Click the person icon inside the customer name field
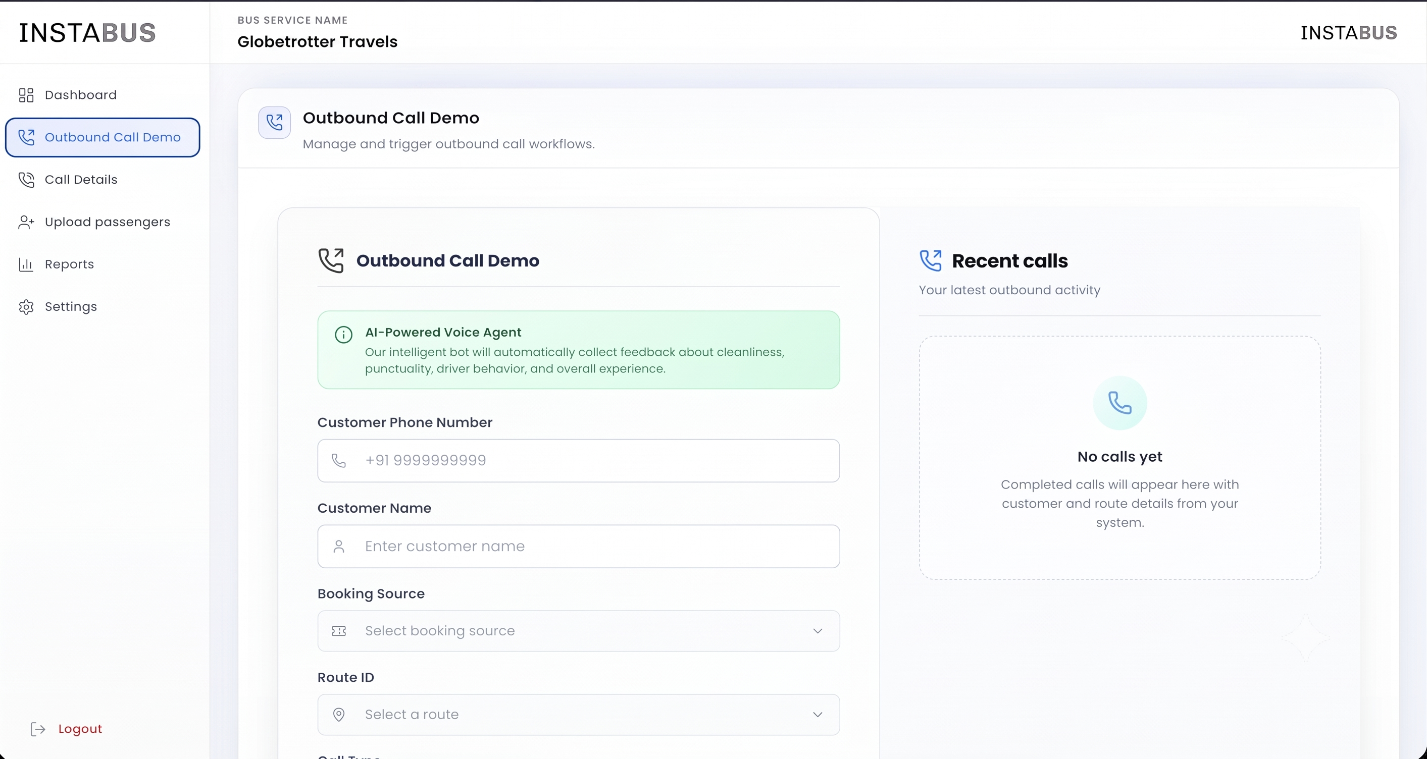Image resolution: width=1427 pixels, height=759 pixels. pos(338,547)
